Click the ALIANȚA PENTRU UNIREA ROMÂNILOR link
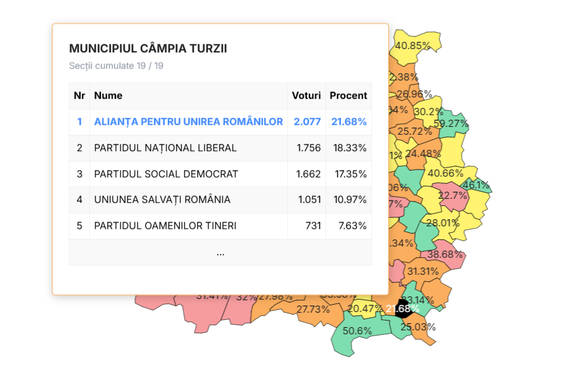The width and height of the screenshot is (573, 367). 188,122
